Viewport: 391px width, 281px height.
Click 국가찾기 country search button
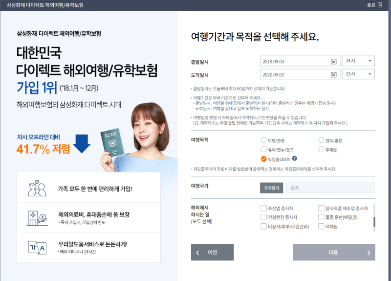272,188
